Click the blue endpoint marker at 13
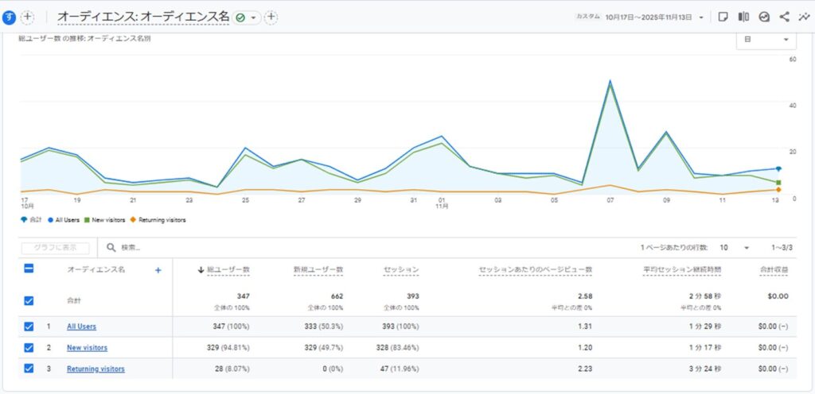Image resolution: width=815 pixels, height=394 pixels. coord(778,168)
